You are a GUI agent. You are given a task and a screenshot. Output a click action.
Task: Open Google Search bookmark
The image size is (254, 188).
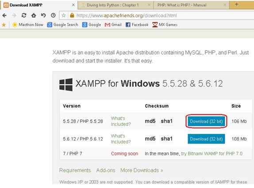point(62,25)
